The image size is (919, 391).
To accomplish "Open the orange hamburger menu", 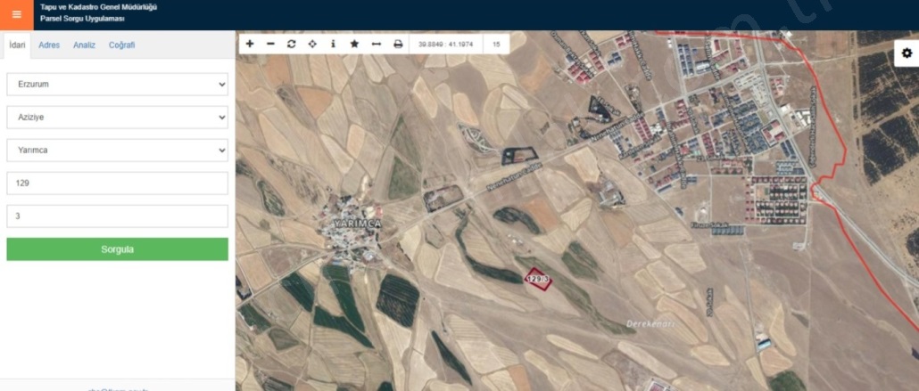I will coord(16,14).
